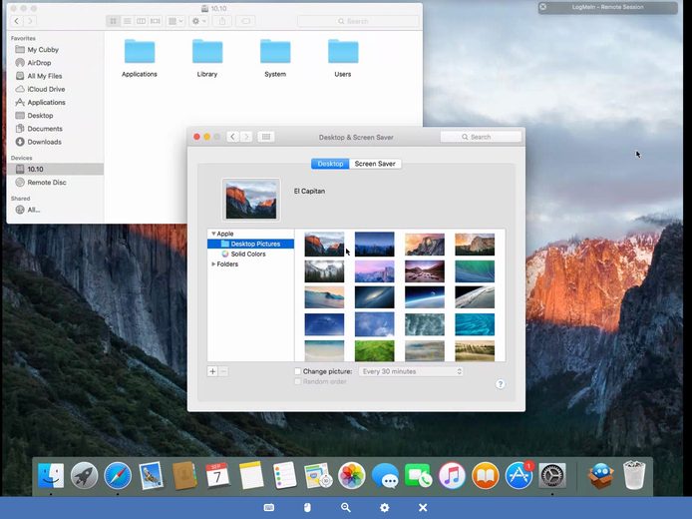Open Finder from the Dock
692x519 pixels.
51,476
